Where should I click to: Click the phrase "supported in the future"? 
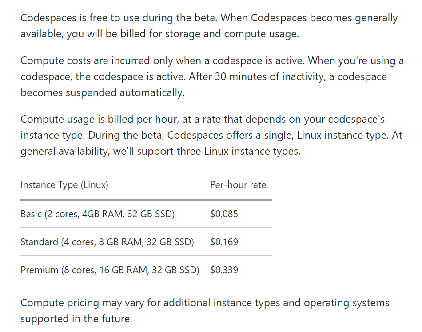coord(76,319)
